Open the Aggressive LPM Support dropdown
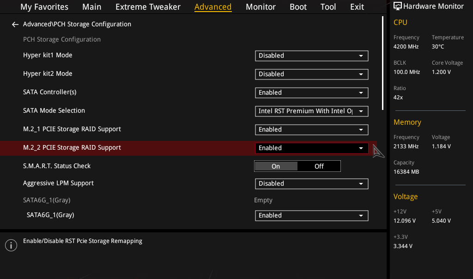Image resolution: width=473 pixels, height=279 pixels. 311,183
